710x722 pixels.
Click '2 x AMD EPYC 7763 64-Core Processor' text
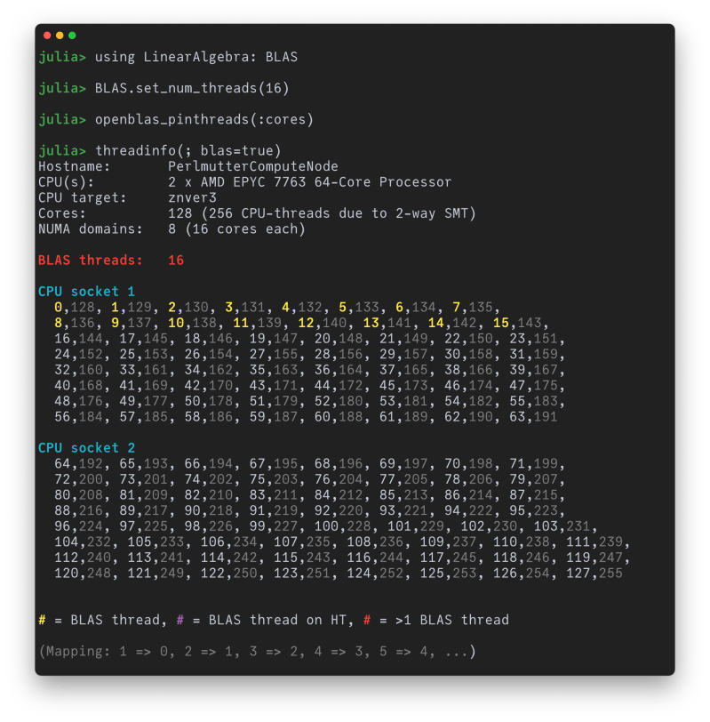pos(309,182)
